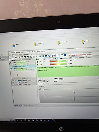99x132 pixels.
Task: Open the Downloads folder in Explorer window
Action: [x=62, y=43]
